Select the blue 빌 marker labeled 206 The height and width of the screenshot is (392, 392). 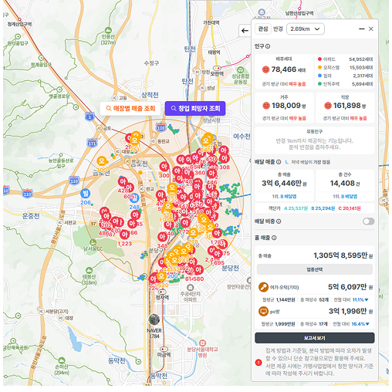pos(85,194)
